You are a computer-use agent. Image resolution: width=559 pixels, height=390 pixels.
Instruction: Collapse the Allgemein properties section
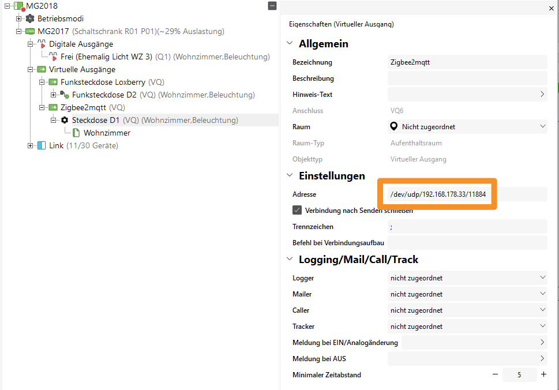(290, 44)
